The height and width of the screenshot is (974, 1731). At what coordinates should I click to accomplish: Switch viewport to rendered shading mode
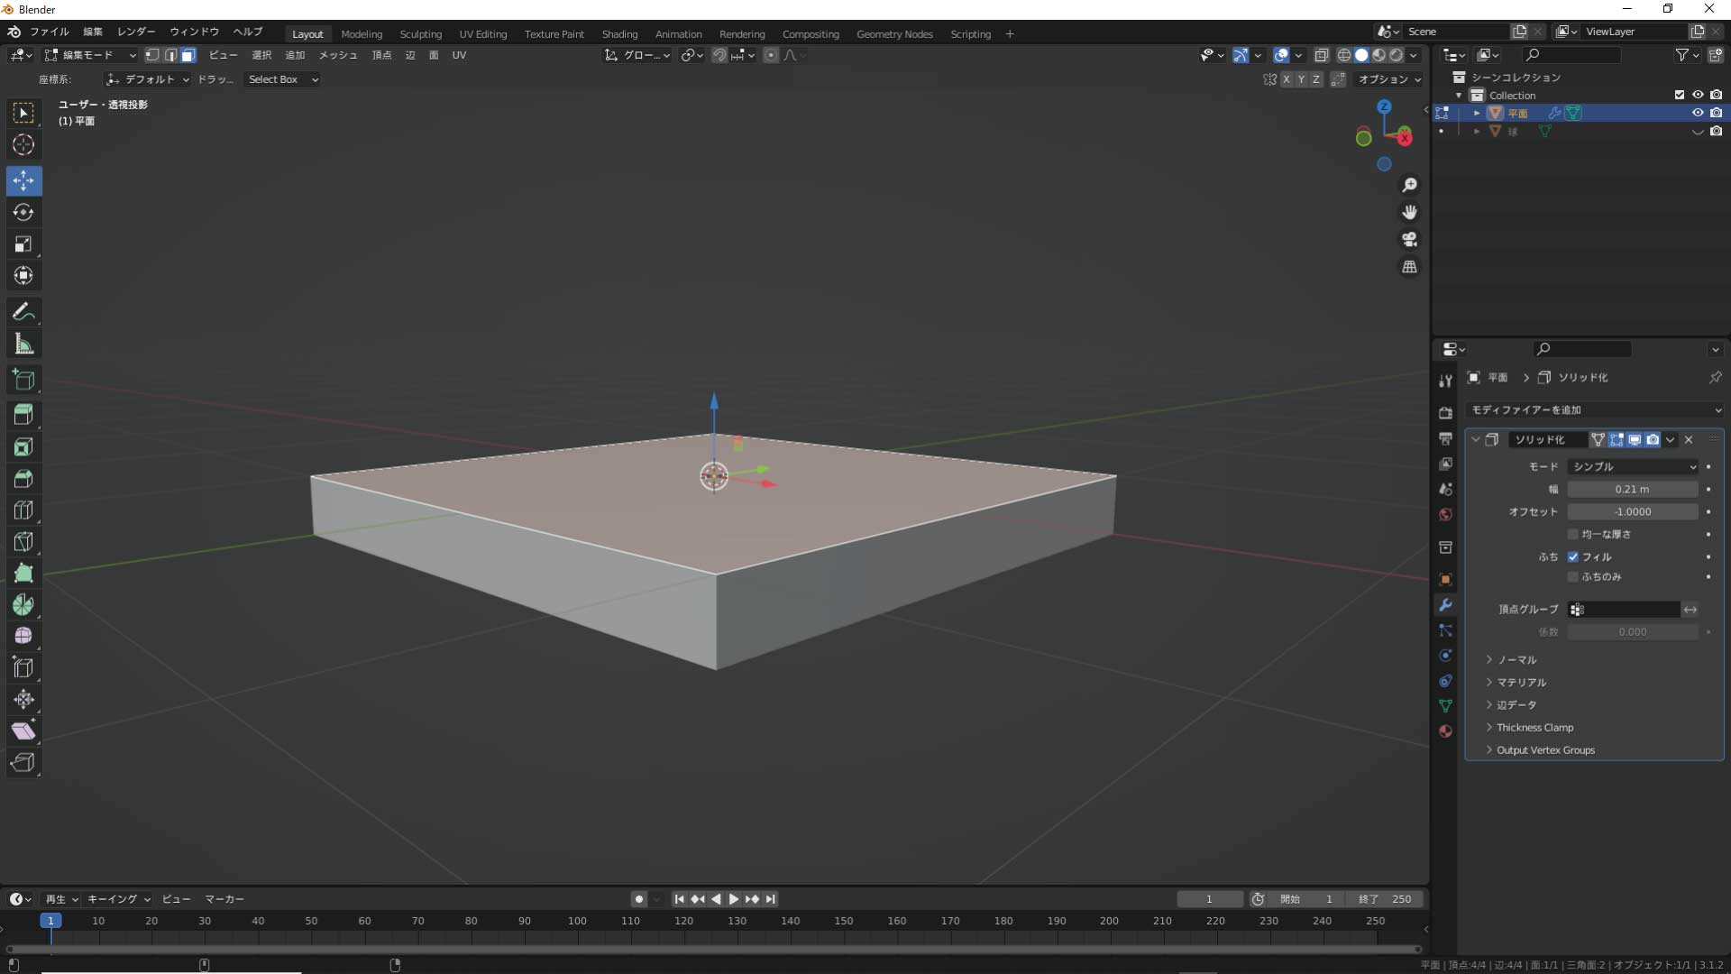click(1396, 55)
